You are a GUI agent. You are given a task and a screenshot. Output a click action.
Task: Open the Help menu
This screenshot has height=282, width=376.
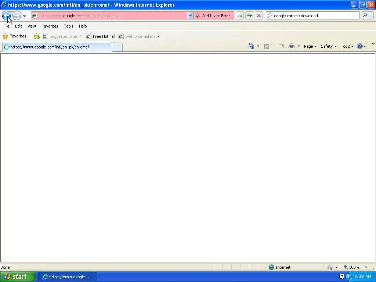(83, 26)
